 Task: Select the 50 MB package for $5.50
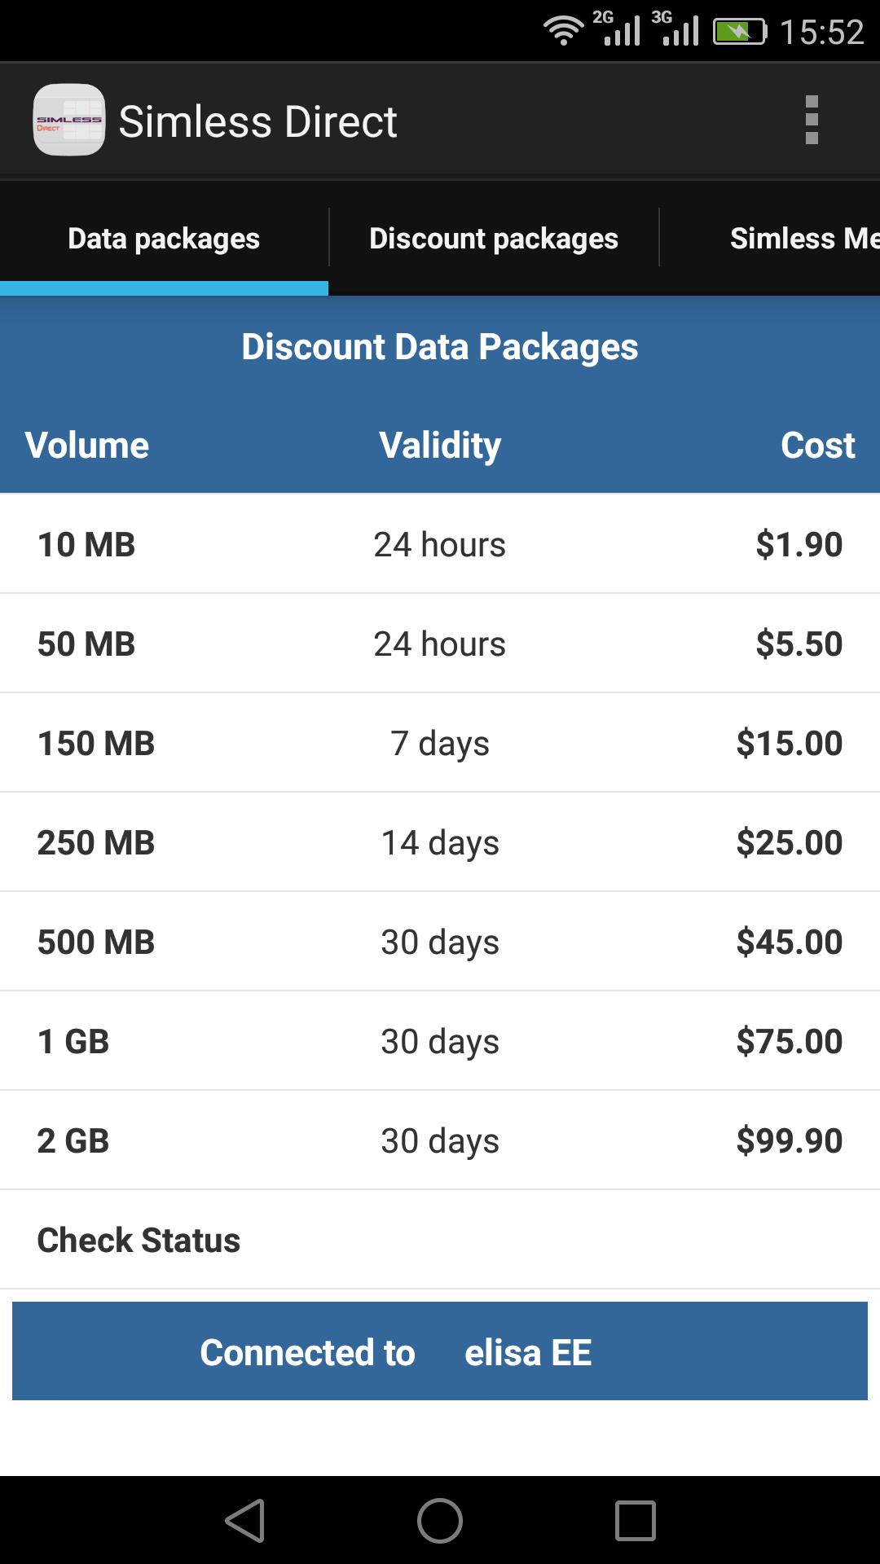440,644
